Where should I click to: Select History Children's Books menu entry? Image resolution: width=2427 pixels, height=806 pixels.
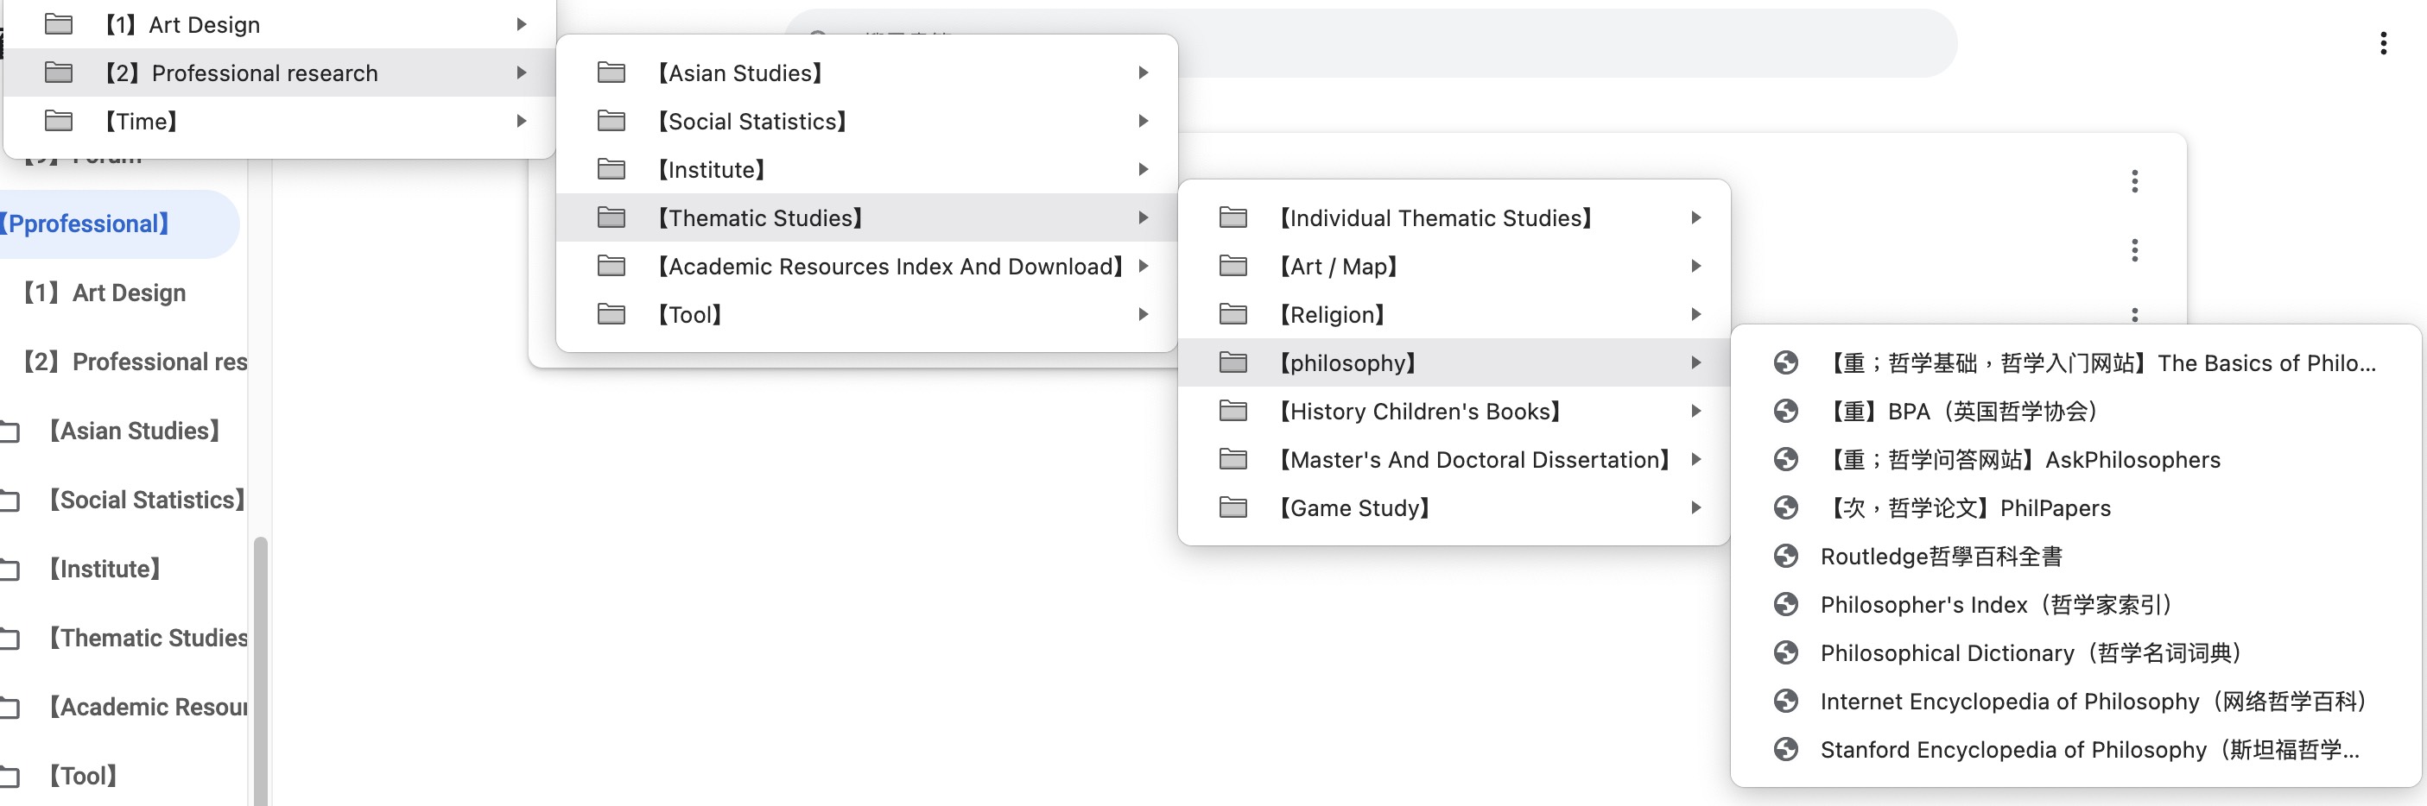pos(1418,412)
